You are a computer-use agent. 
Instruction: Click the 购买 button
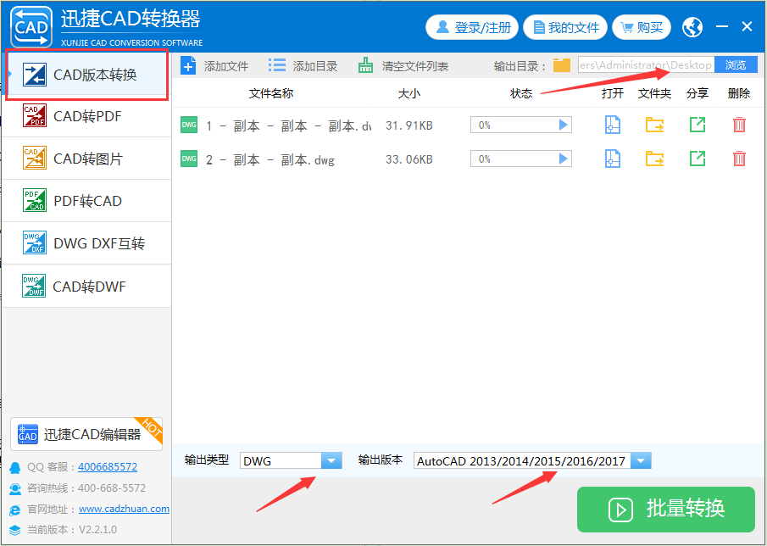pyautogui.click(x=642, y=27)
